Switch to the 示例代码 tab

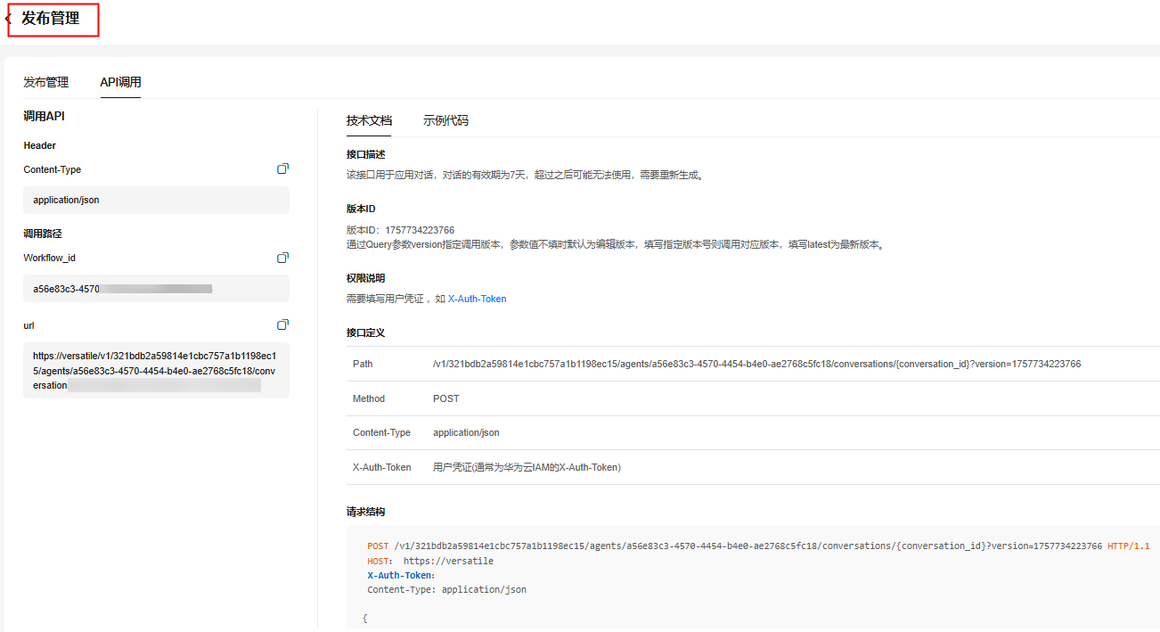(445, 120)
